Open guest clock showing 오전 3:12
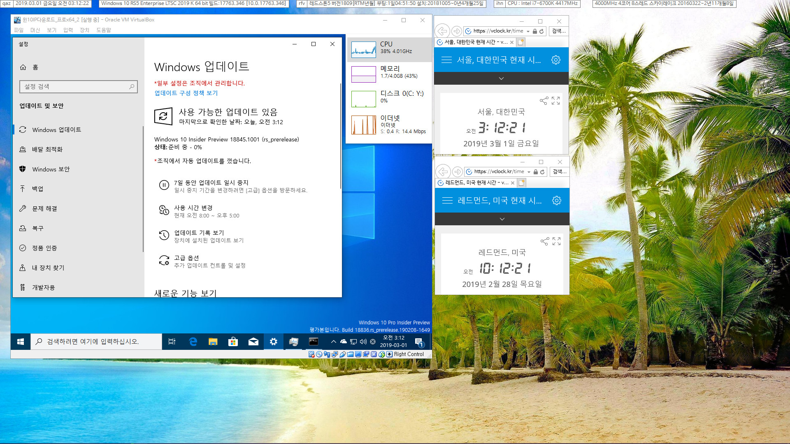 pos(393,342)
